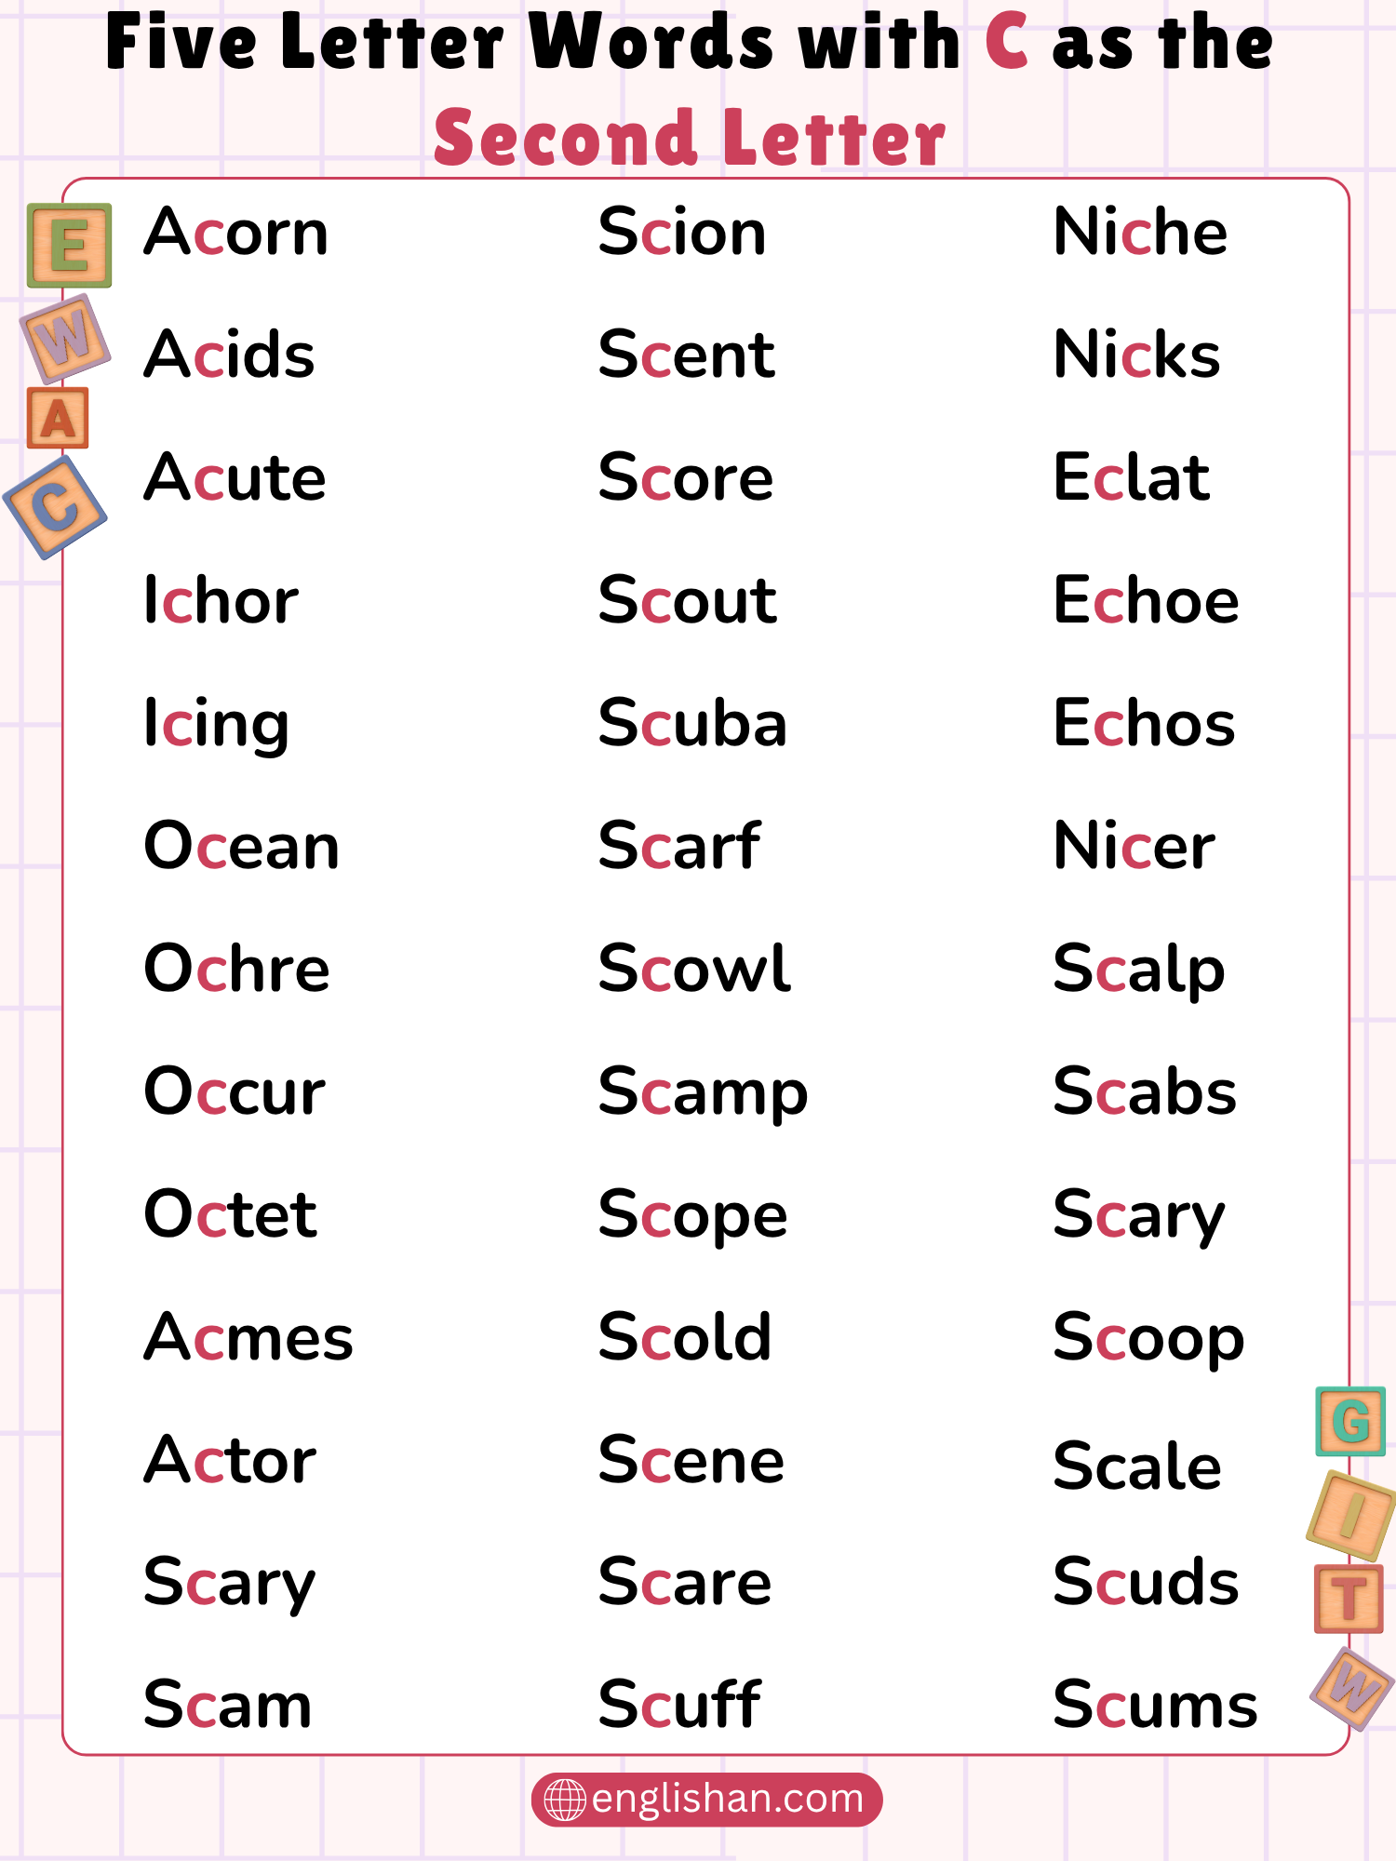
Task: Click the W block beneath the T block
Action: tap(1351, 1688)
